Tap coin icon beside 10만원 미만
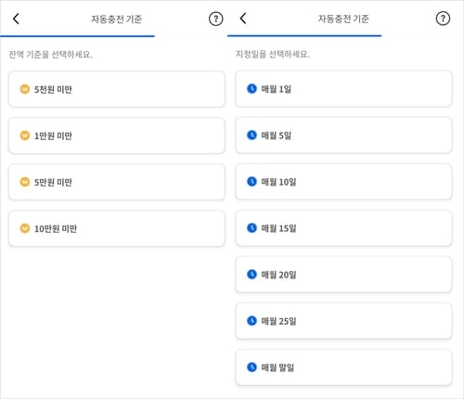 pos(25,228)
